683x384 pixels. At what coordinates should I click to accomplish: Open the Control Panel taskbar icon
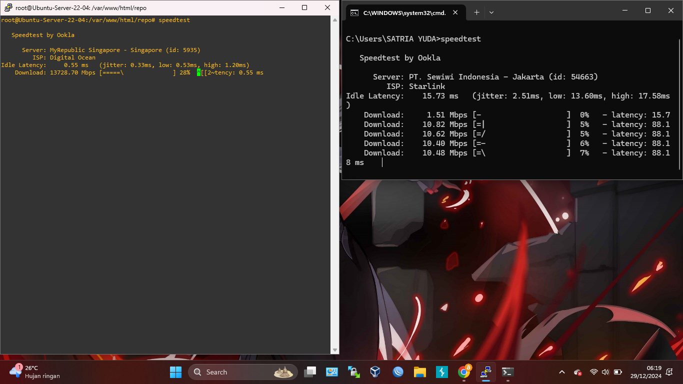[x=332, y=372]
